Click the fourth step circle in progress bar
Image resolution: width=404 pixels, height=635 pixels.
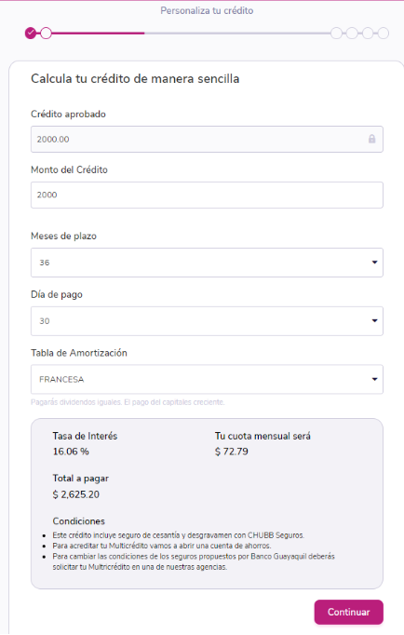pos(352,33)
